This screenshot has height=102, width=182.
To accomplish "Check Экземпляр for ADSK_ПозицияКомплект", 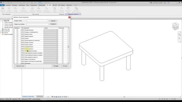I will [63, 46].
